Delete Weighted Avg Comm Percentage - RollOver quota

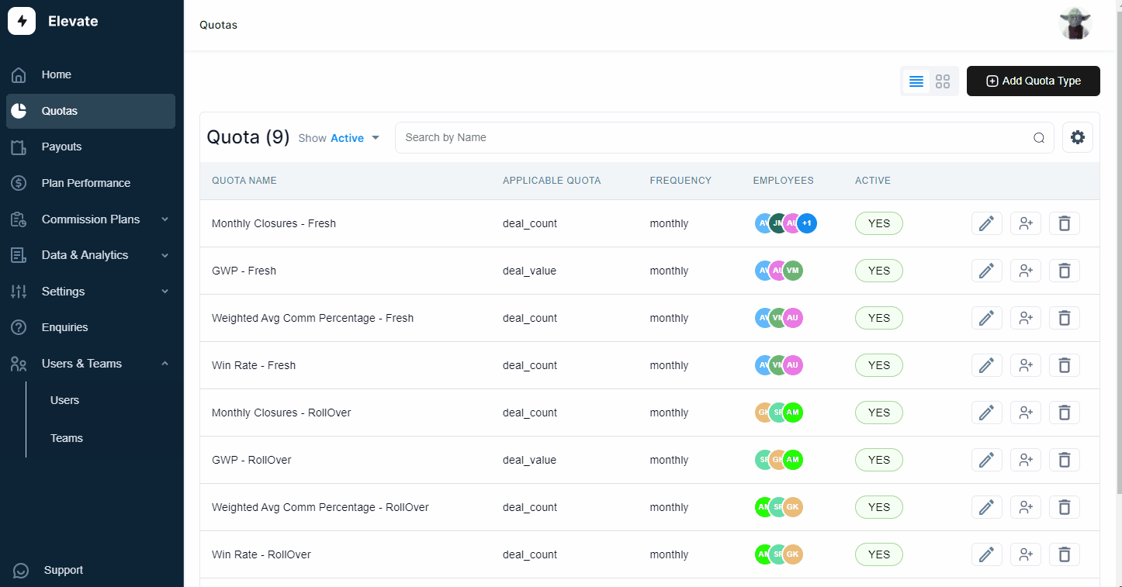[x=1065, y=507]
